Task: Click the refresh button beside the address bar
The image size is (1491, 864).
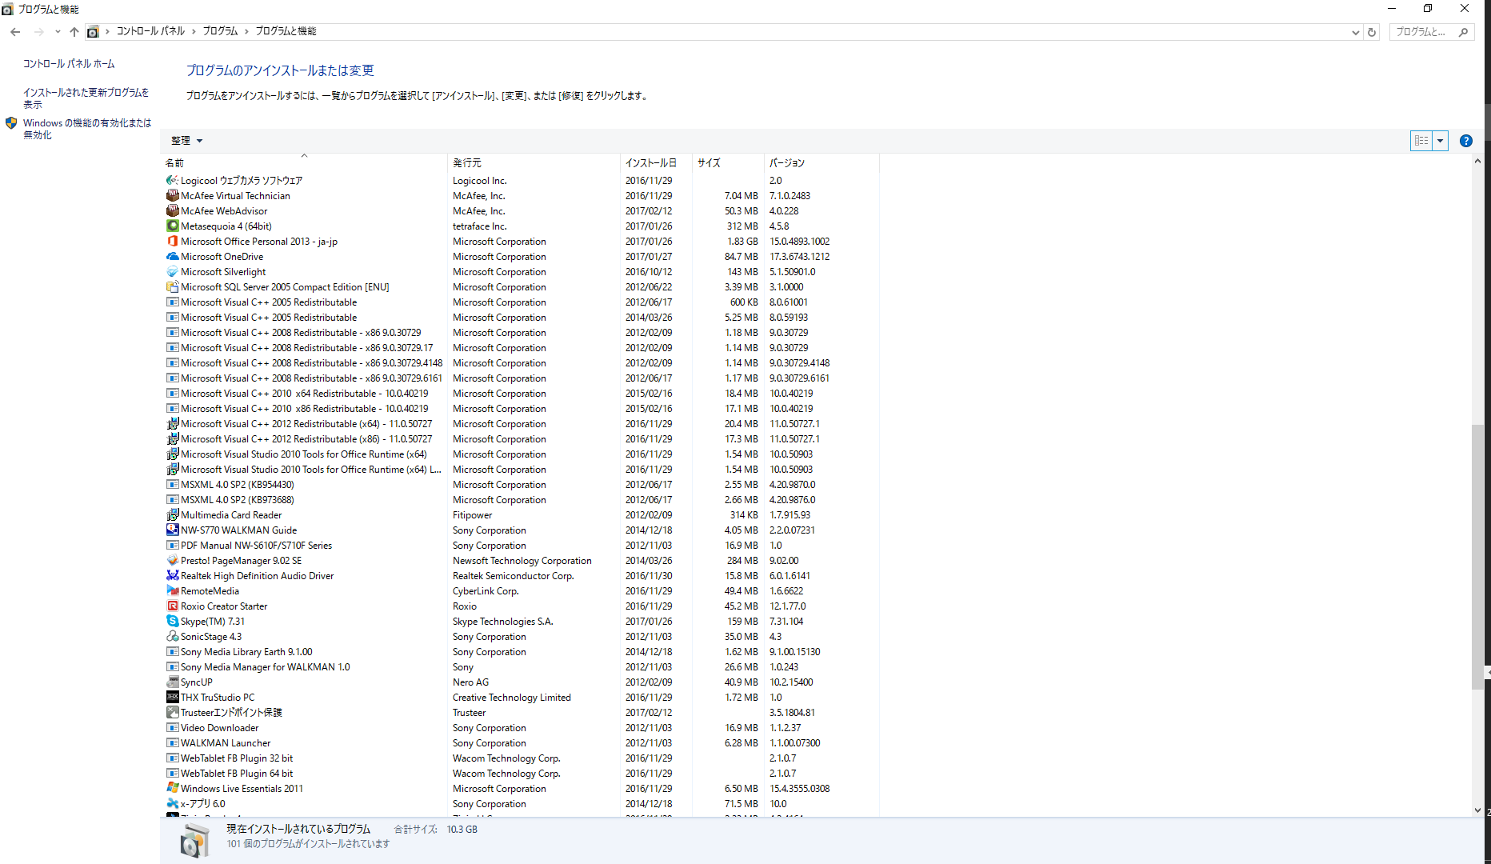Action: pos(1372,32)
